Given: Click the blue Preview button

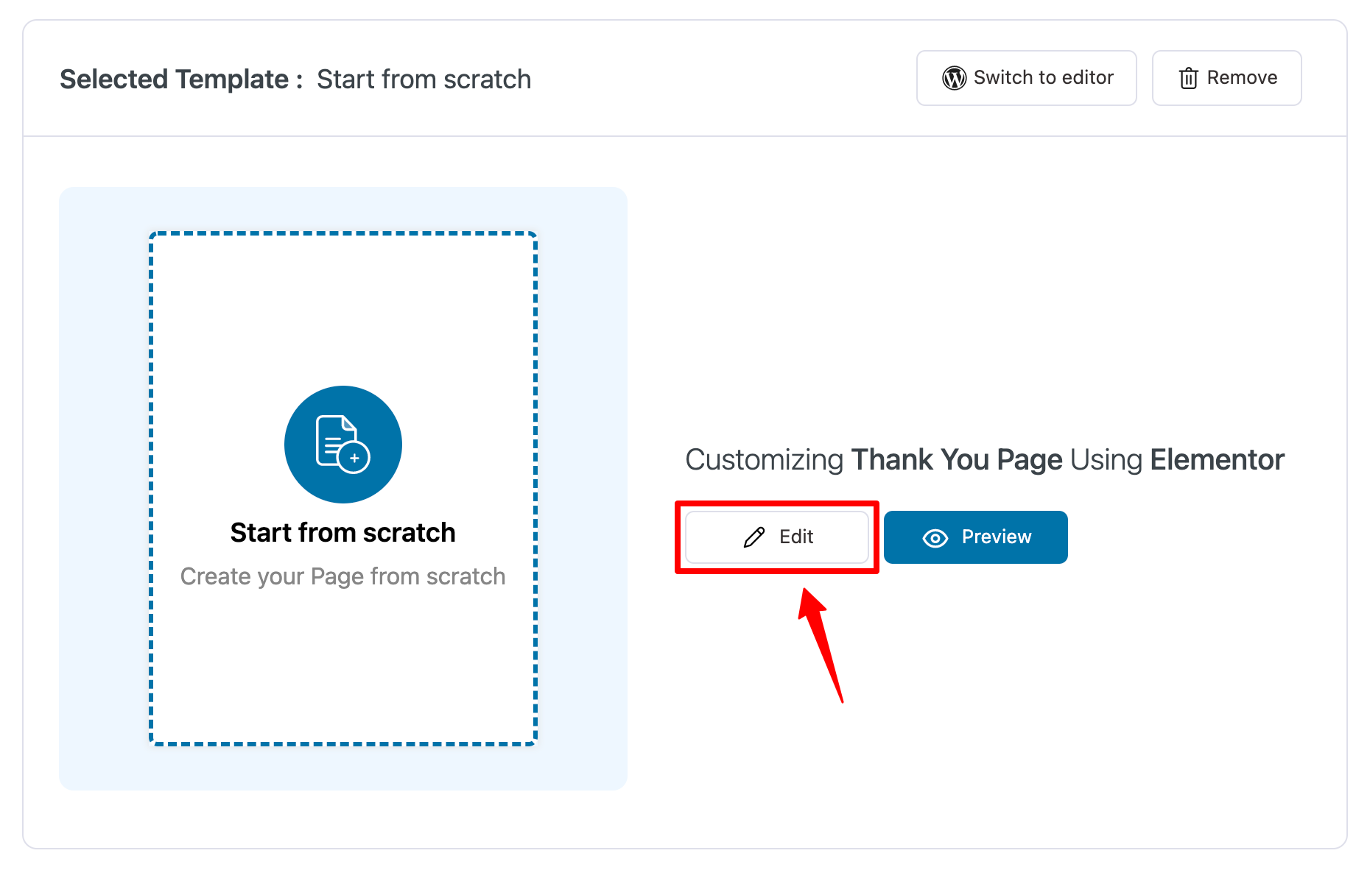Looking at the screenshot, I should coord(975,537).
